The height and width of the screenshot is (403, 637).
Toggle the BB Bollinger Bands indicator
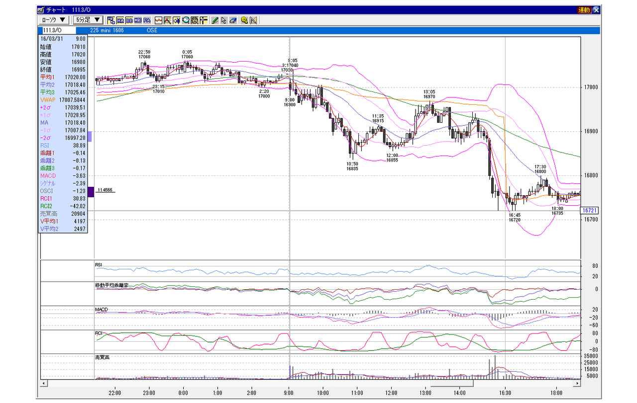tap(129, 20)
